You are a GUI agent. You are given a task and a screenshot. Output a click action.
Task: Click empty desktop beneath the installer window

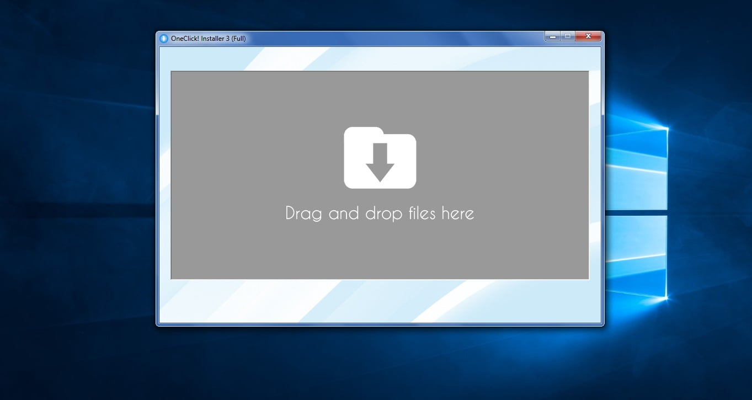pos(380,364)
